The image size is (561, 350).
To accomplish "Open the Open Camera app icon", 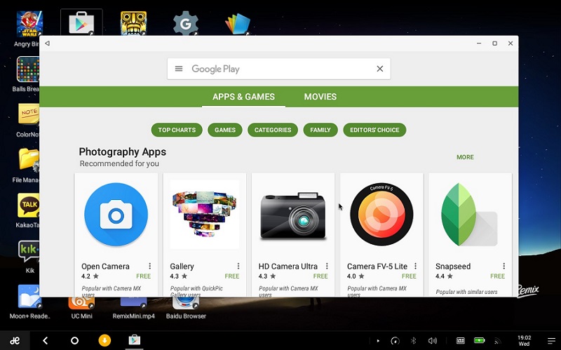I will pyautogui.click(x=116, y=215).
